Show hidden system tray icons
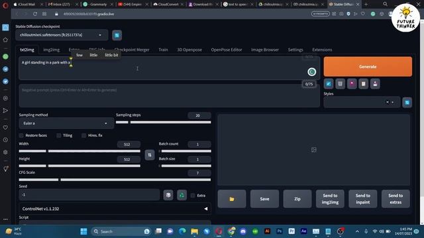 coord(357,231)
